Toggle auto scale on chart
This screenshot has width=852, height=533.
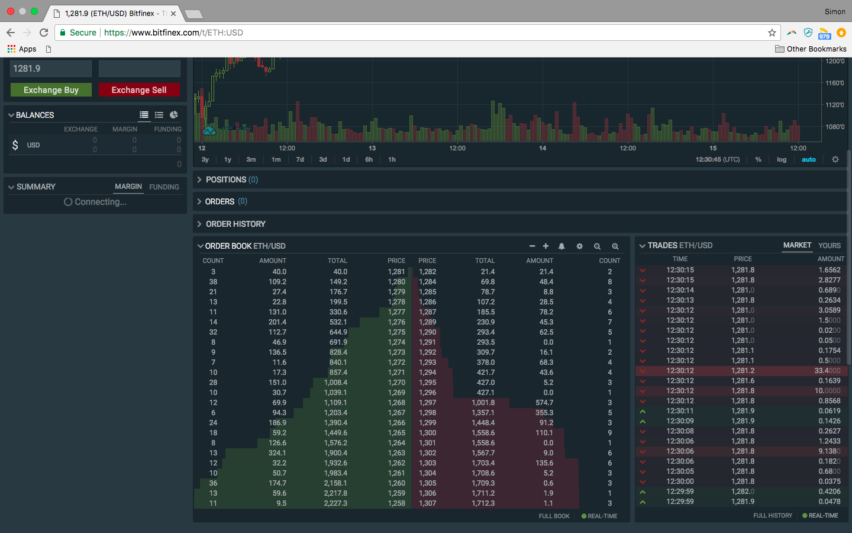(x=809, y=160)
